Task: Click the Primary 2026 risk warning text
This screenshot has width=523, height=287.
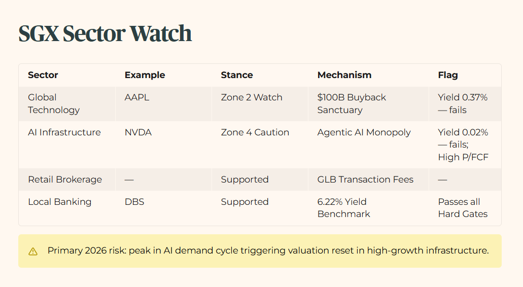Action: (268, 250)
